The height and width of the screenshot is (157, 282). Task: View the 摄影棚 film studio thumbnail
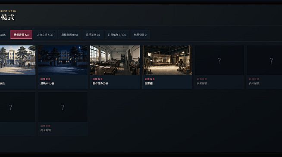click(x=167, y=60)
